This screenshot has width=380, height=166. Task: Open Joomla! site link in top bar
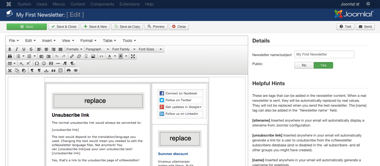350,4
